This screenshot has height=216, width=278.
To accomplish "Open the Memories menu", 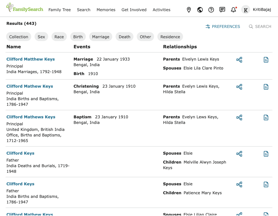I will [x=106, y=10].
